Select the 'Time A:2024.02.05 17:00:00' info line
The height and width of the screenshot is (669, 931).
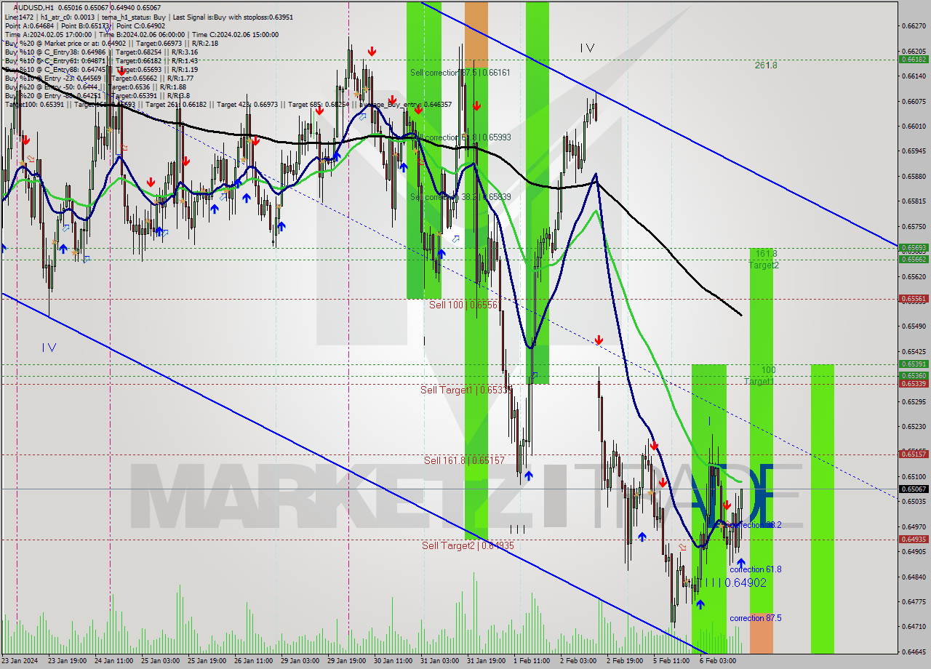141,34
